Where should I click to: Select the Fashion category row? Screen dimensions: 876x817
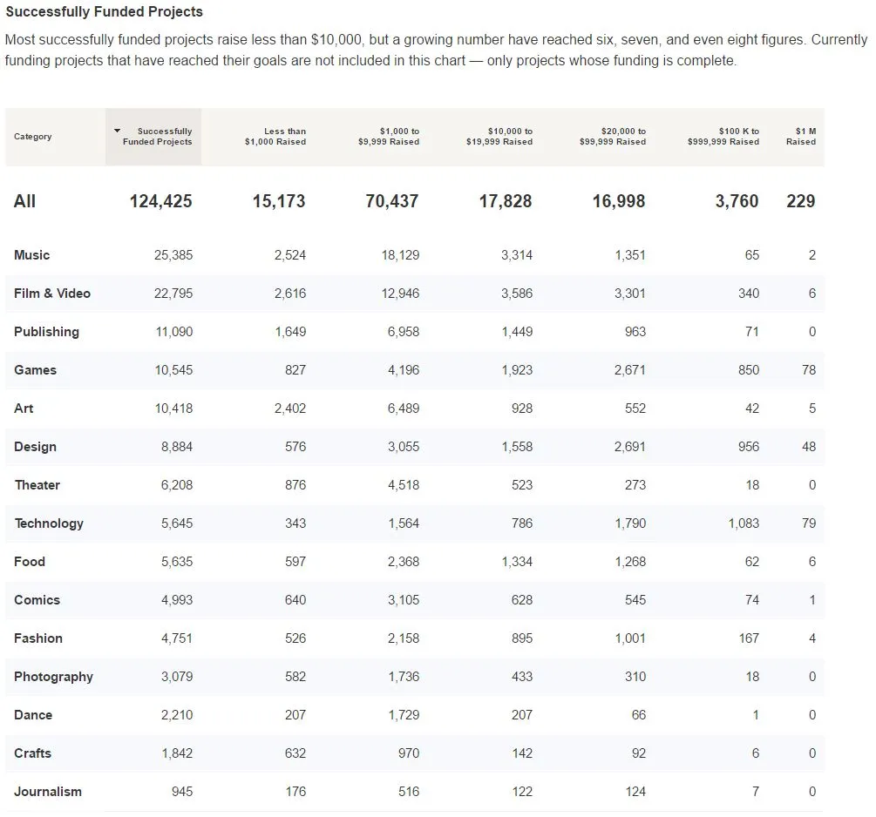coord(38,638)
